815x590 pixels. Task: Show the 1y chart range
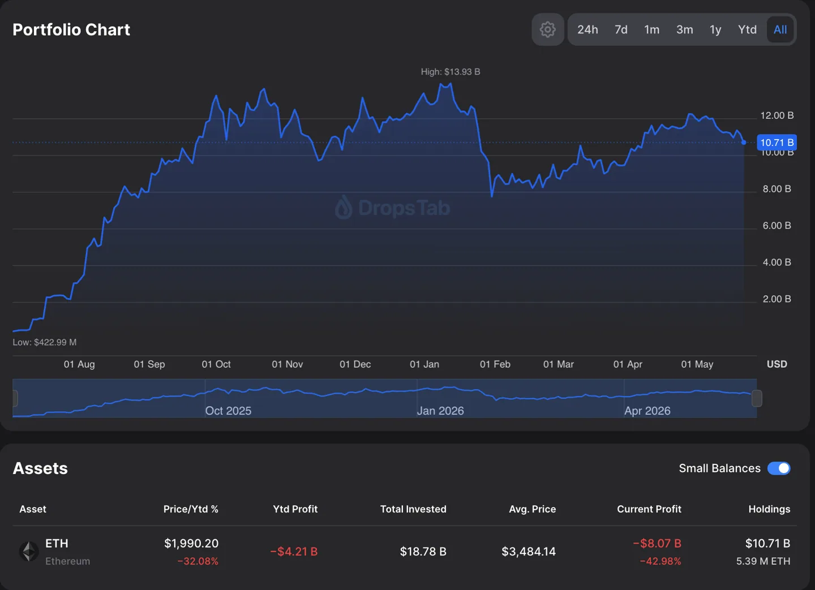(715, 29)
